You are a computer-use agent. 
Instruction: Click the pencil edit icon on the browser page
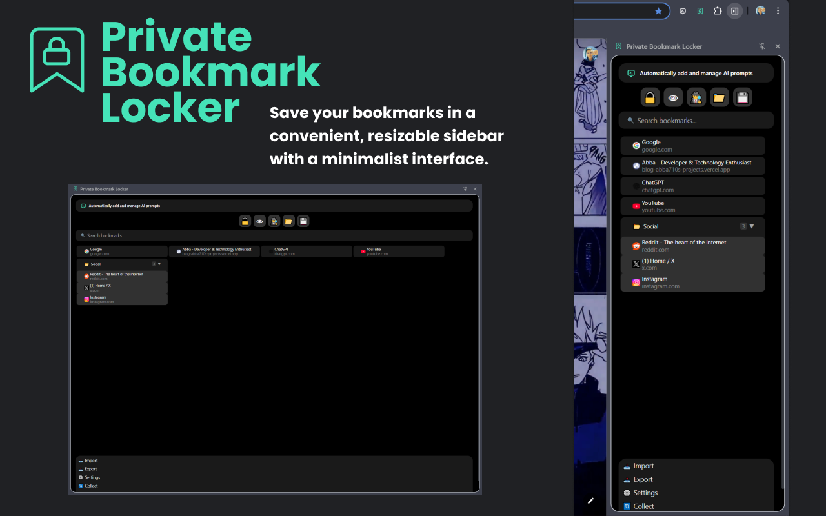[x=590, y=500]
